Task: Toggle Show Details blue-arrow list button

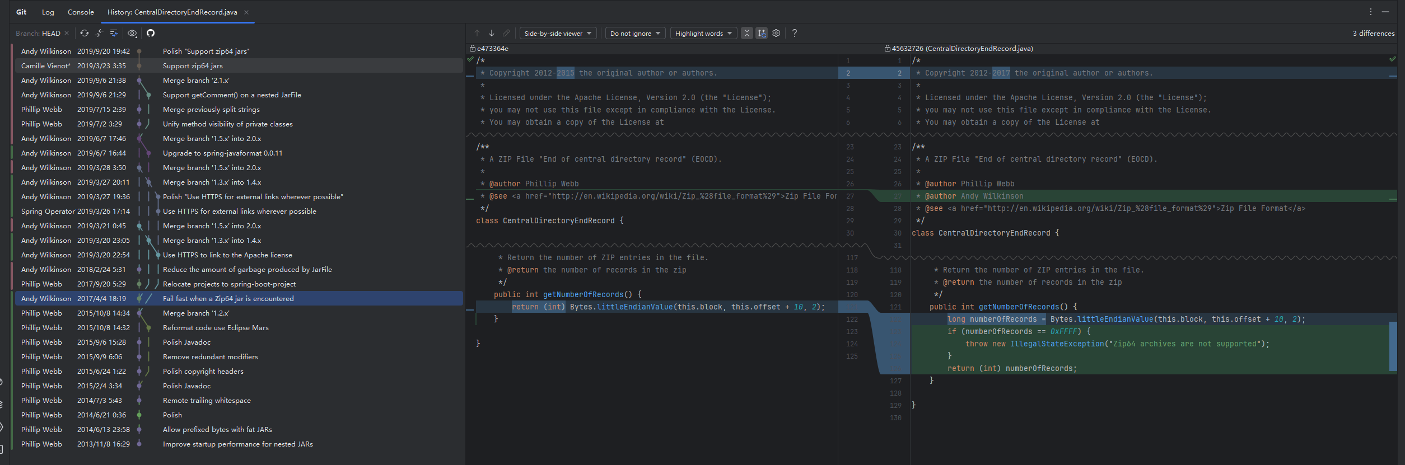Action: (x=114, y=34)
